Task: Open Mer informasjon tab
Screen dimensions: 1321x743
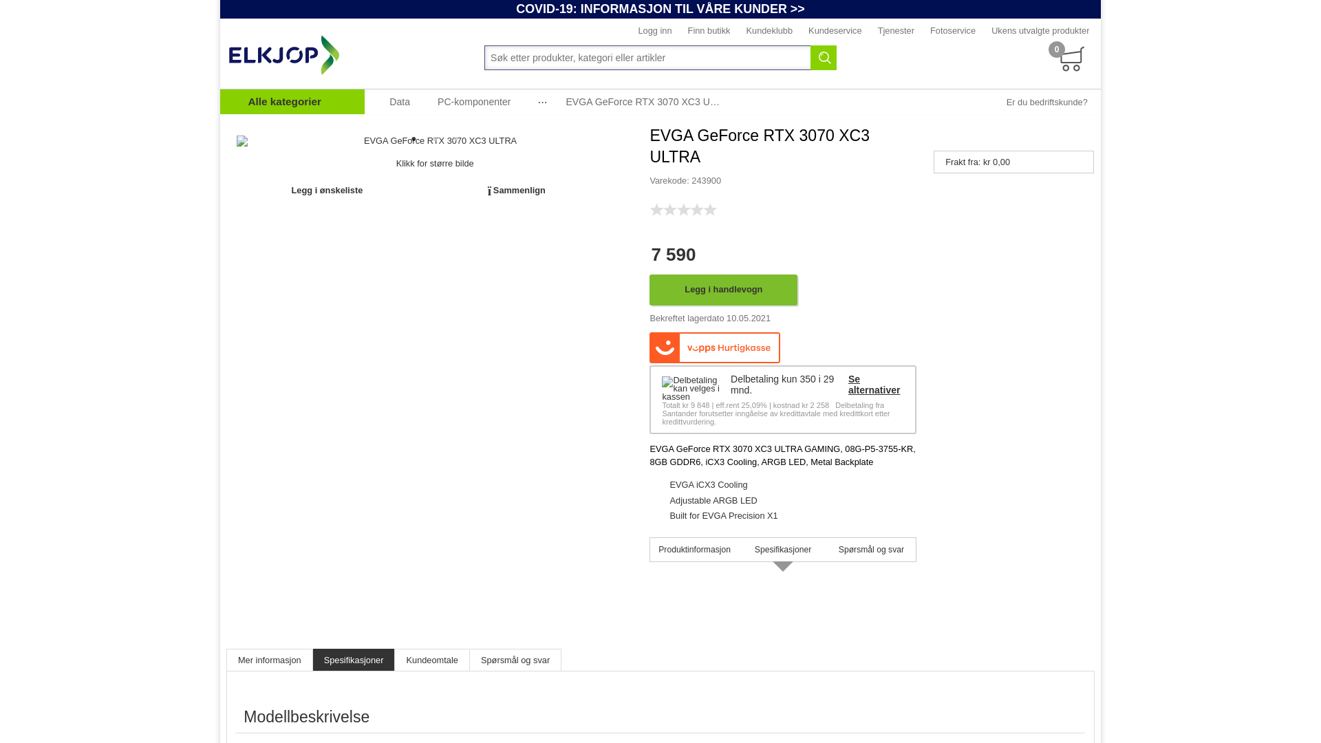Action: [270, 660]
